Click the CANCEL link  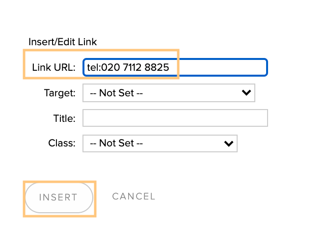click(134, 197)
